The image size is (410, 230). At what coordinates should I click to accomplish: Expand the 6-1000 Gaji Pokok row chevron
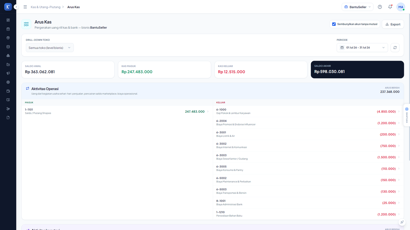(x=399, y=112)
